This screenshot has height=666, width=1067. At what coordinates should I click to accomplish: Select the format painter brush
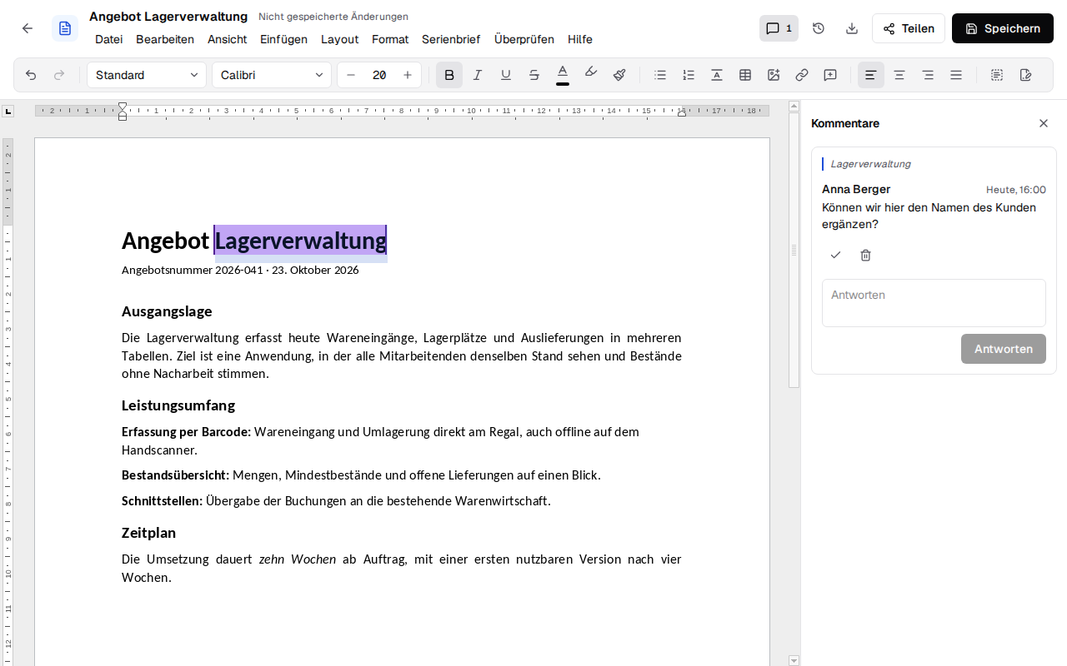pyautogui.click(x=619, y=75)
